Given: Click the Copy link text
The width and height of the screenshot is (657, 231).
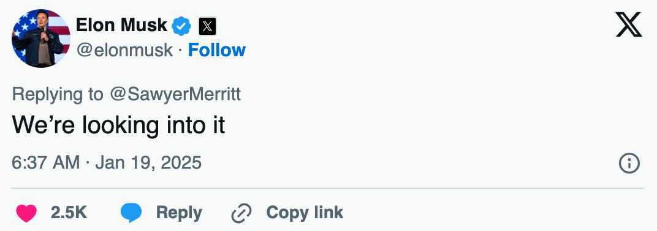Looking at the screenshot, I should [305, 213].
